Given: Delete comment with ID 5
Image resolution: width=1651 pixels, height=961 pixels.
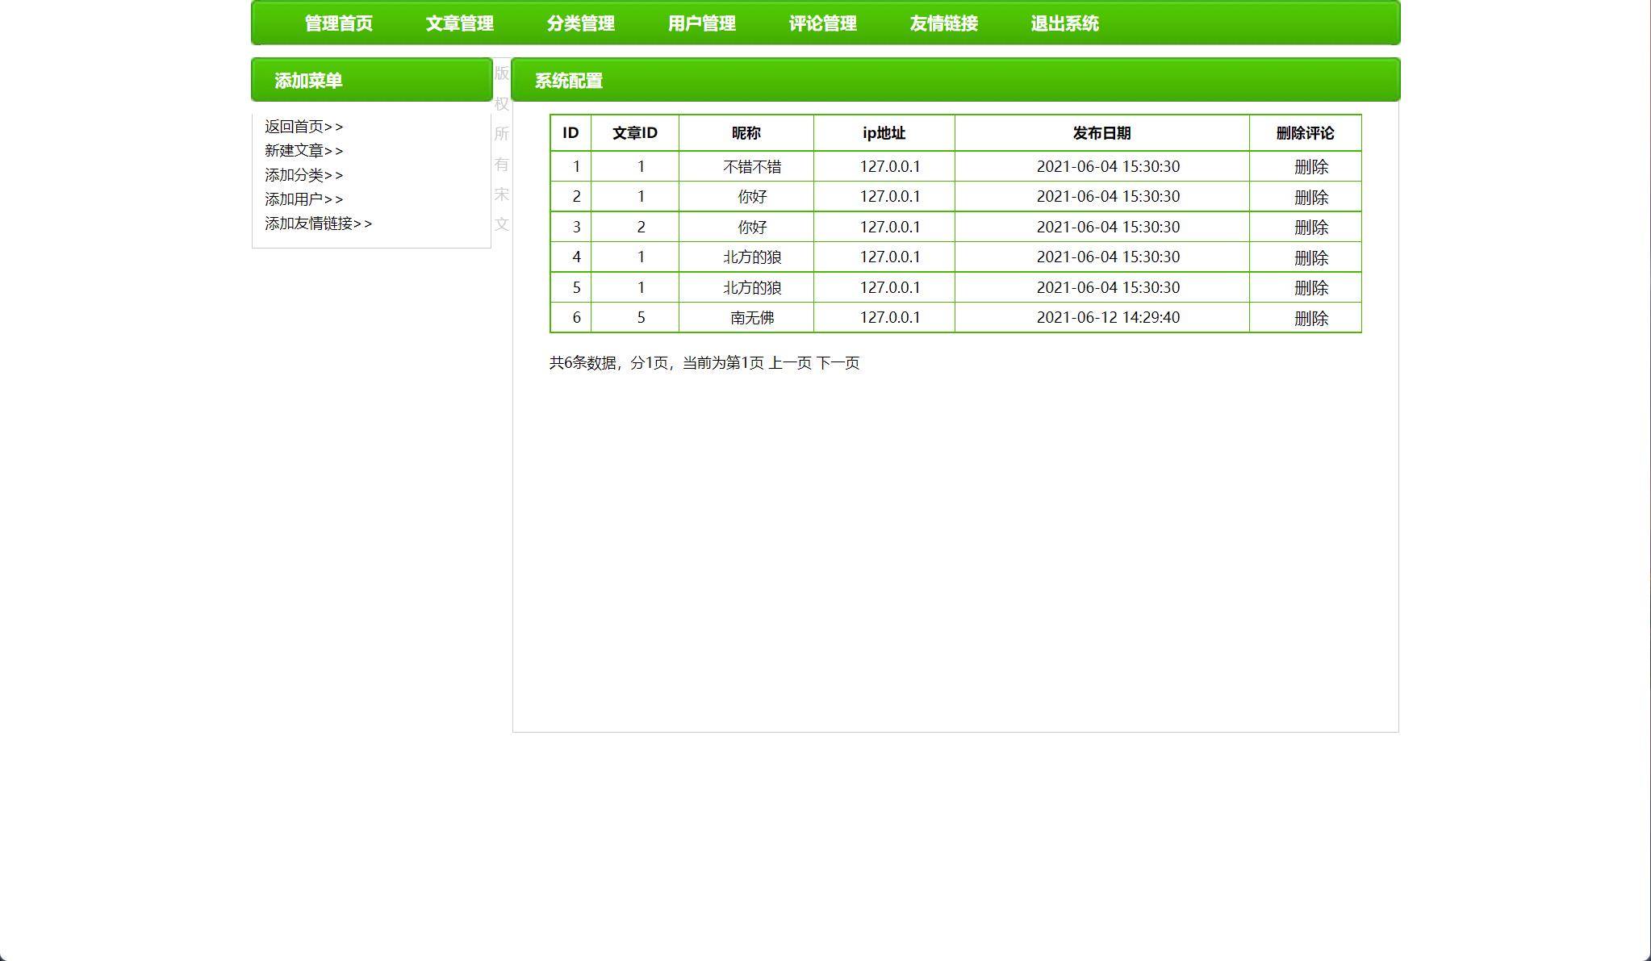Looking at the screenshot, I should 1310,288.
